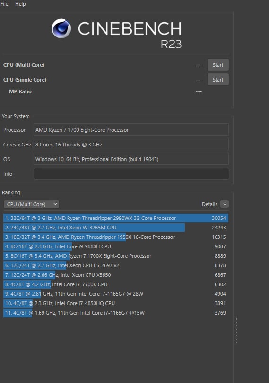
Task: Select ranking row Threadripper 1950X
Action: click(116, 237)
